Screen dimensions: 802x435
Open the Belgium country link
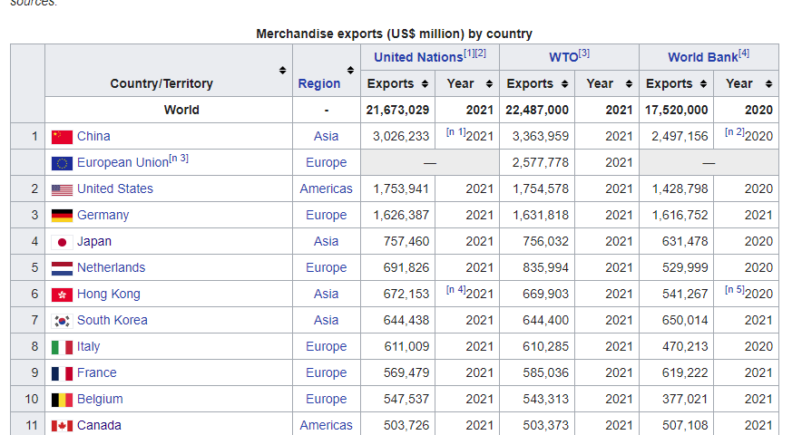point(100,400)
